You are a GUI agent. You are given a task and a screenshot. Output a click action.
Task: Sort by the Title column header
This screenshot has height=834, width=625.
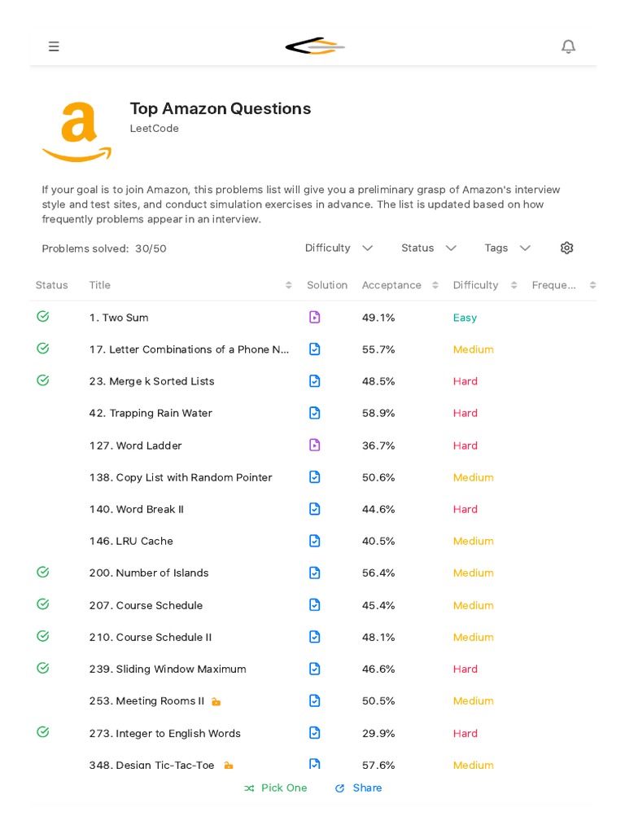click(x=100, y=285)
